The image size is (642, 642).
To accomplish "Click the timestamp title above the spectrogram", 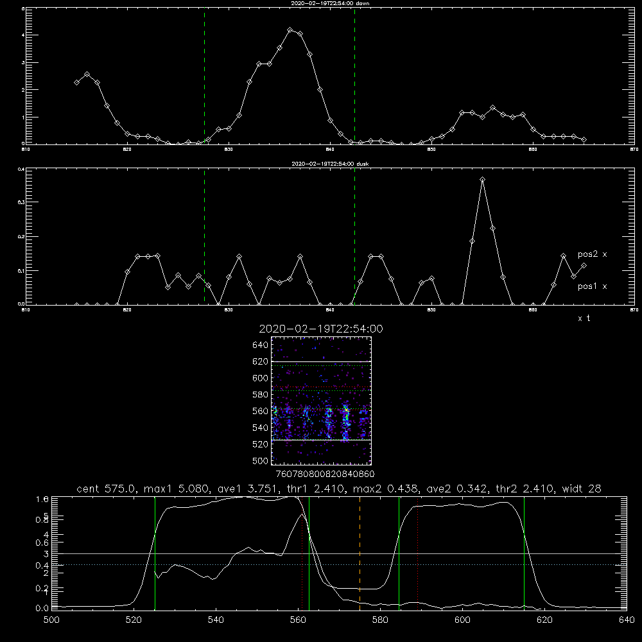I will 321,329.
